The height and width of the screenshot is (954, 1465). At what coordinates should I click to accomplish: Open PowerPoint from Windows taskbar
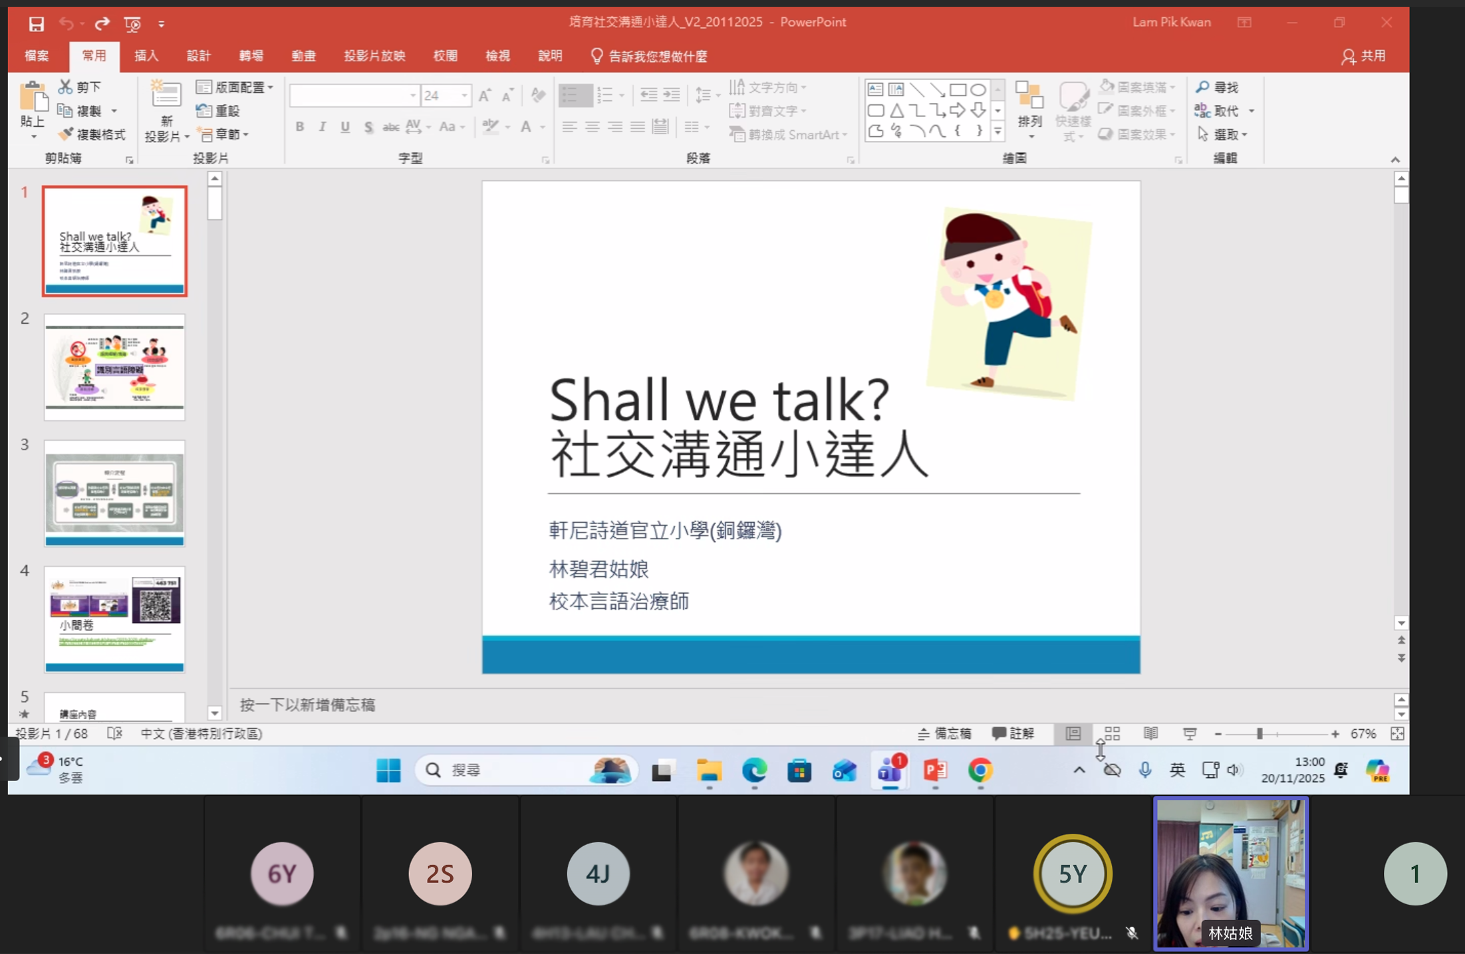coord(935,771)
